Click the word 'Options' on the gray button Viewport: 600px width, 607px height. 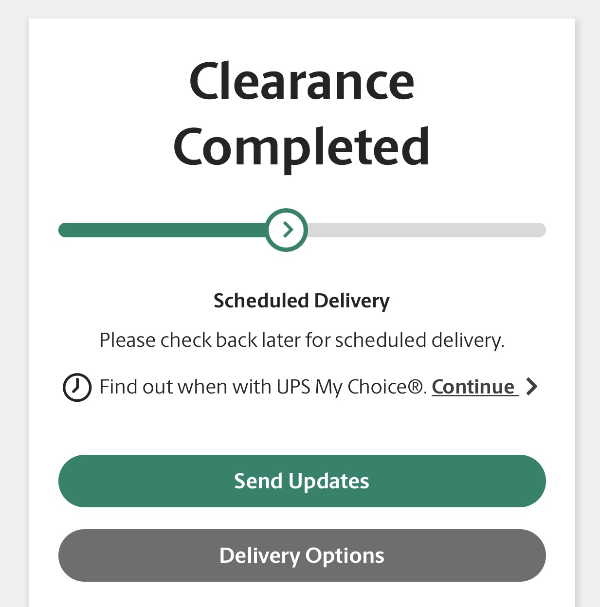(345, 555)
